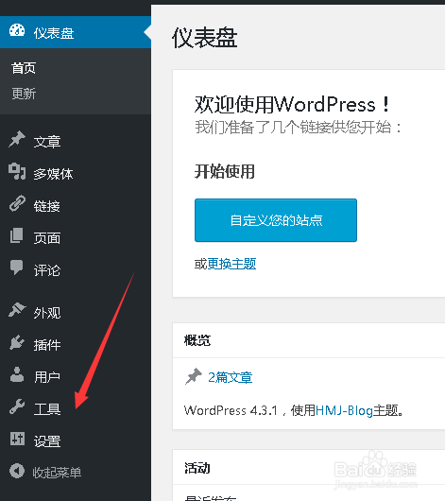
Task: Click the dashboard gauge icon
Action: point(17,30)
